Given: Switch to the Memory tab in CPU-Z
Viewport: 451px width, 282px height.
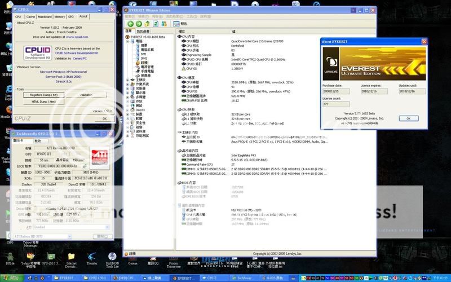Looking at the screenshot, I should (x=60, y=17).
